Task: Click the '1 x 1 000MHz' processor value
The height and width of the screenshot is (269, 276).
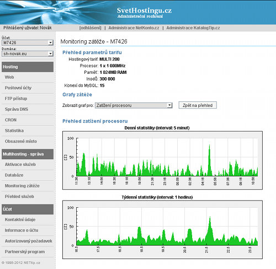Action: coord(113,66)
